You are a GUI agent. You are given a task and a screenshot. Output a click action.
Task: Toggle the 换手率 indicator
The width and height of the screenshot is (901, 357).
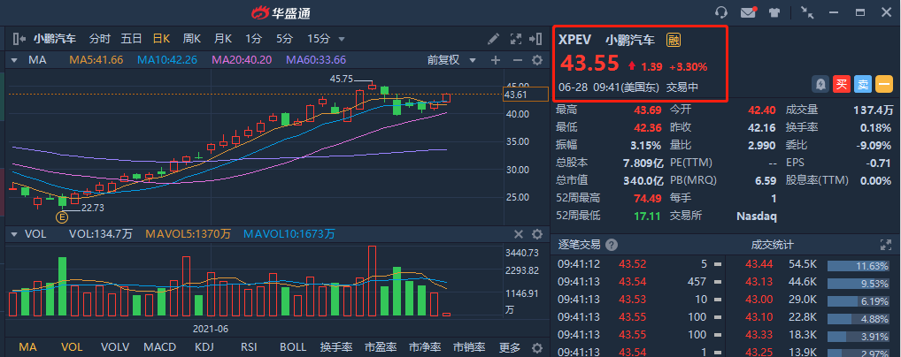click(x=336, y=347)
